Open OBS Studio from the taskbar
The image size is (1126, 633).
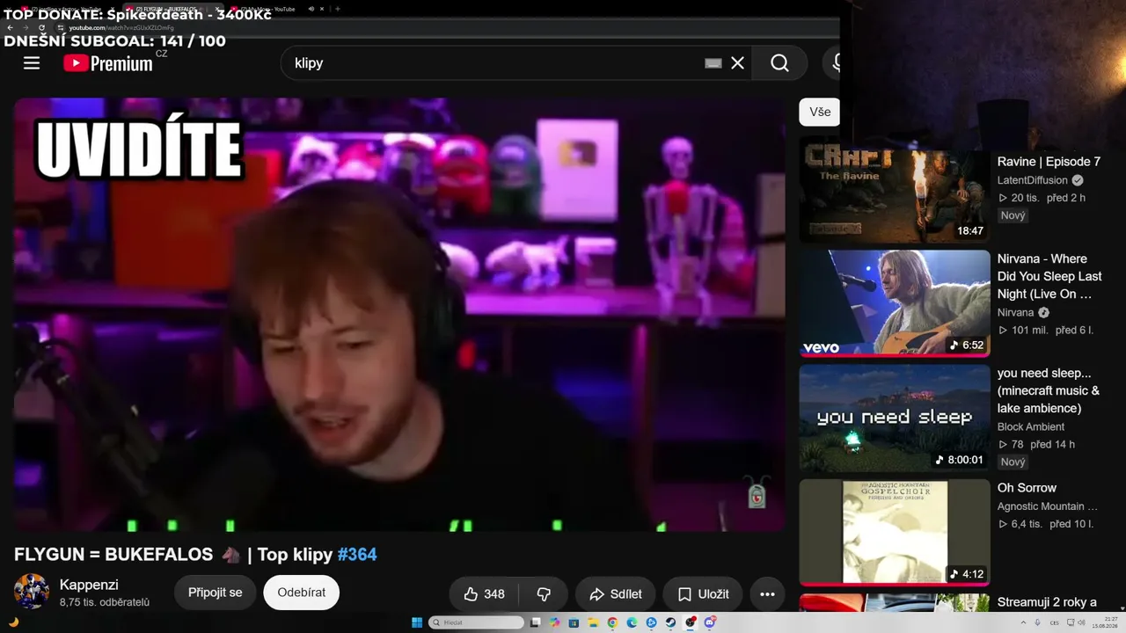691,622
